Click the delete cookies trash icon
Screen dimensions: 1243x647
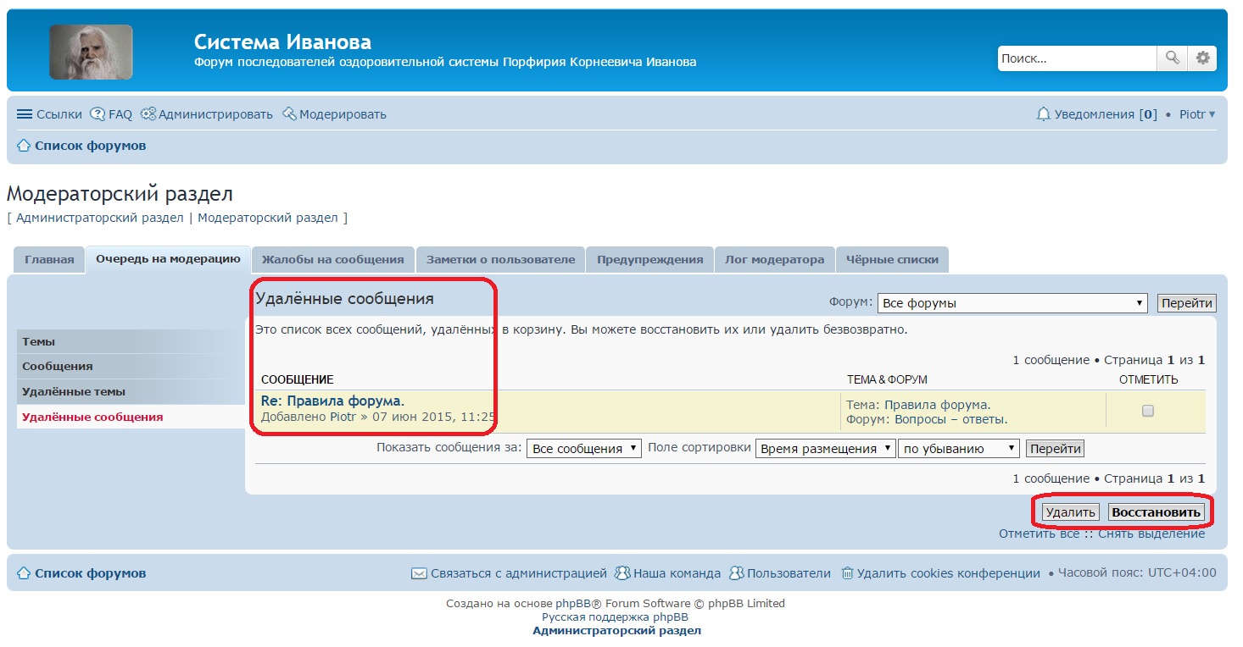pyautogui.click(x=847, y=573)
